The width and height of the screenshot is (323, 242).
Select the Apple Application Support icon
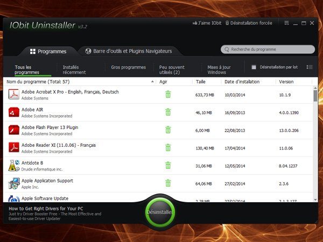14,183
